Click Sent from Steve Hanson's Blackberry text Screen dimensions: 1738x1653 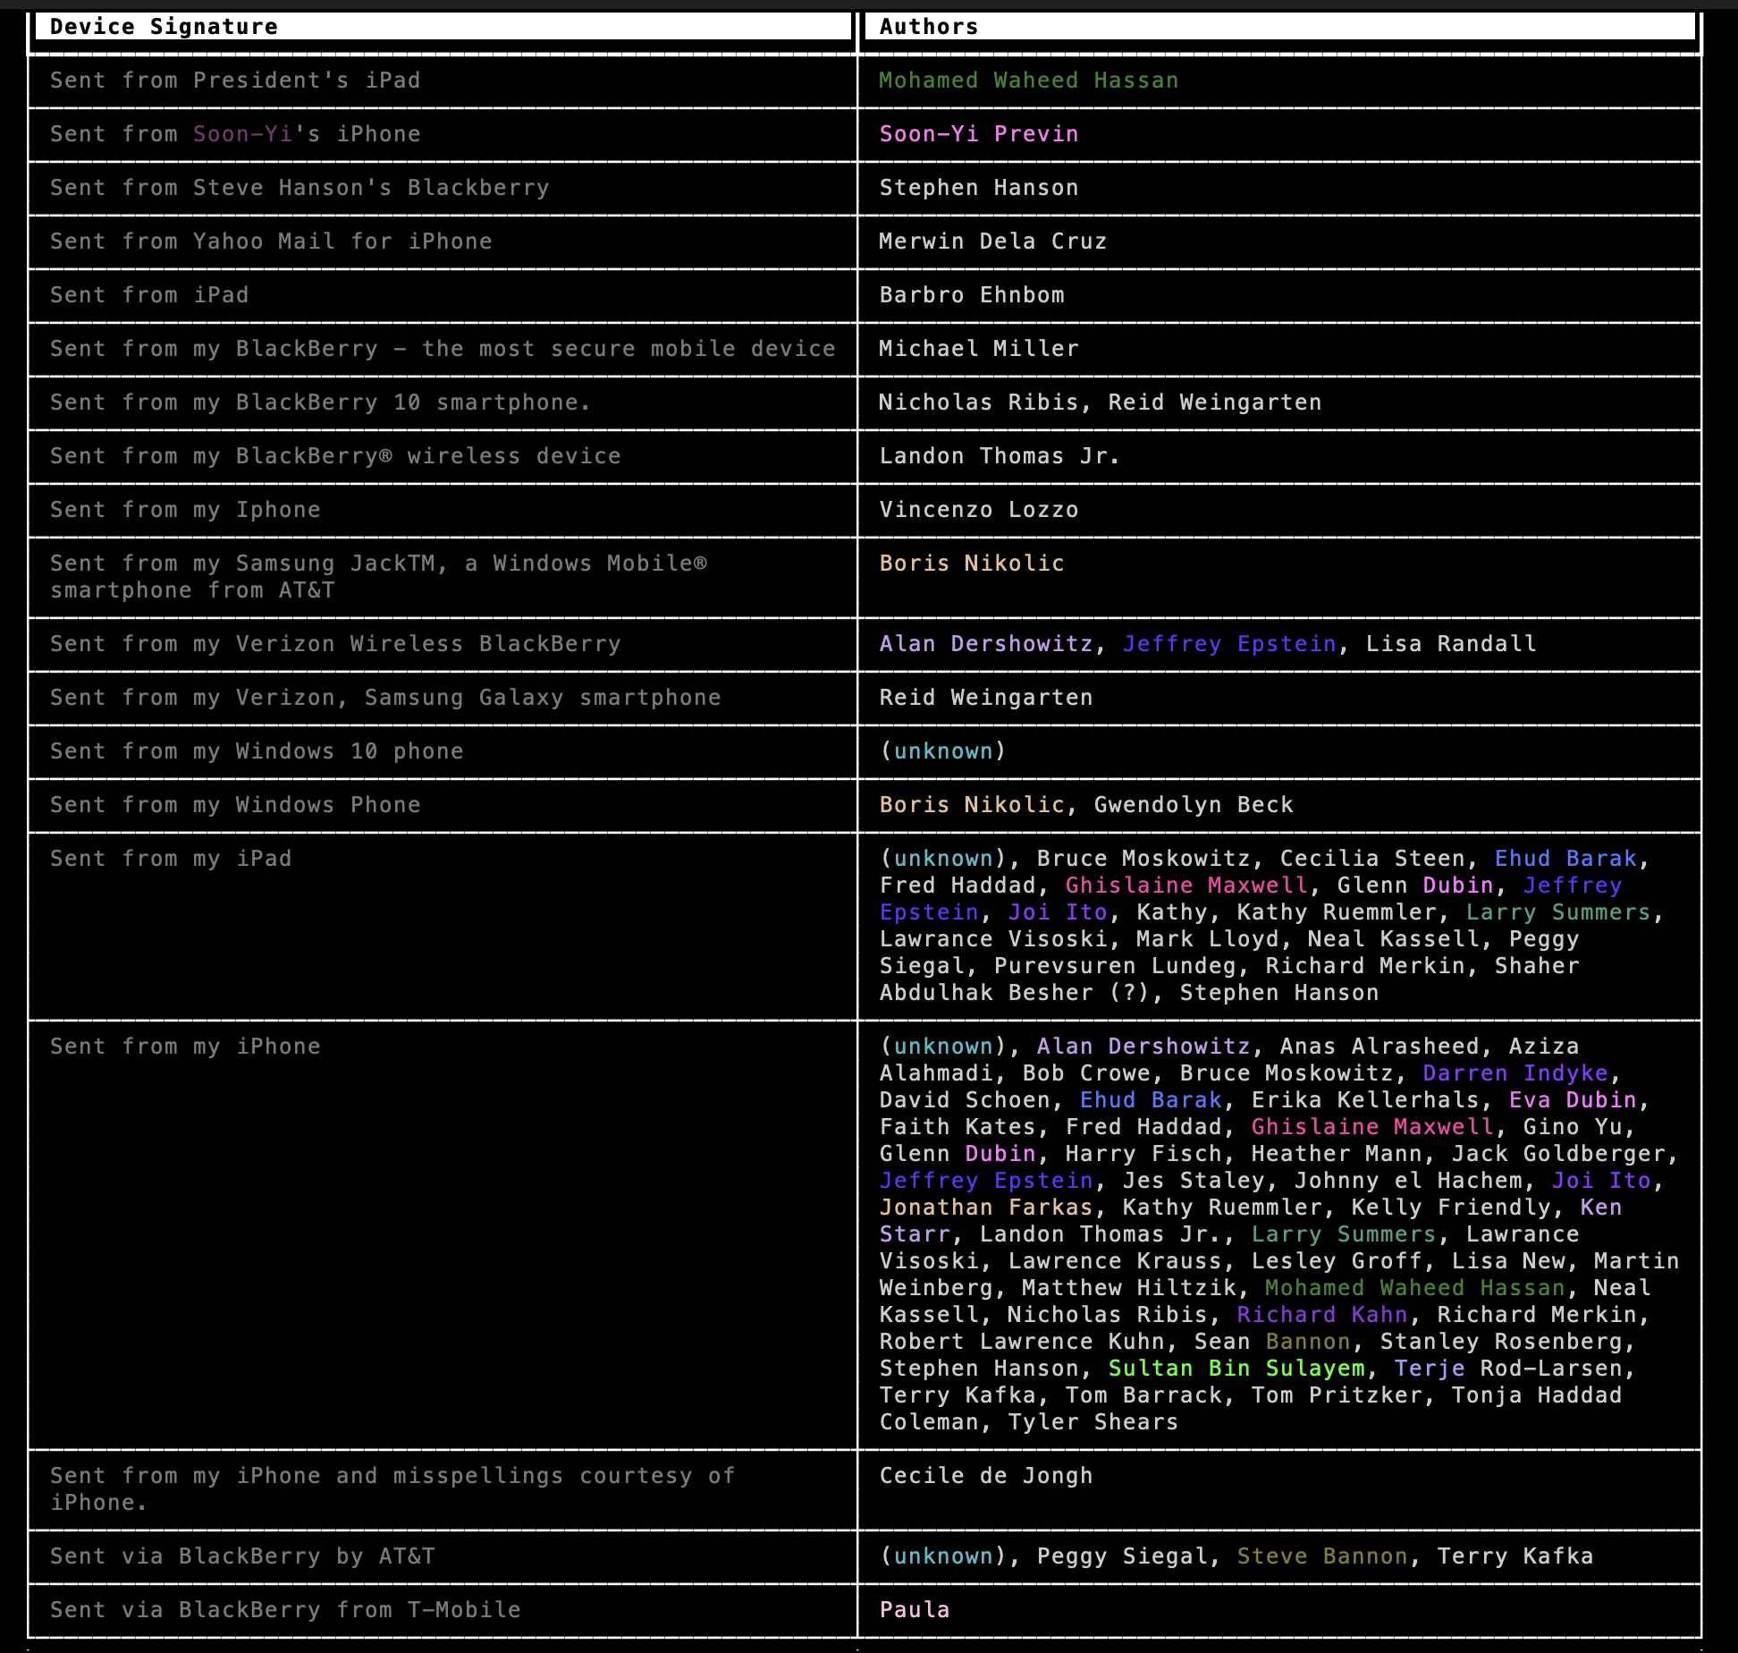[x=300, y=188]
